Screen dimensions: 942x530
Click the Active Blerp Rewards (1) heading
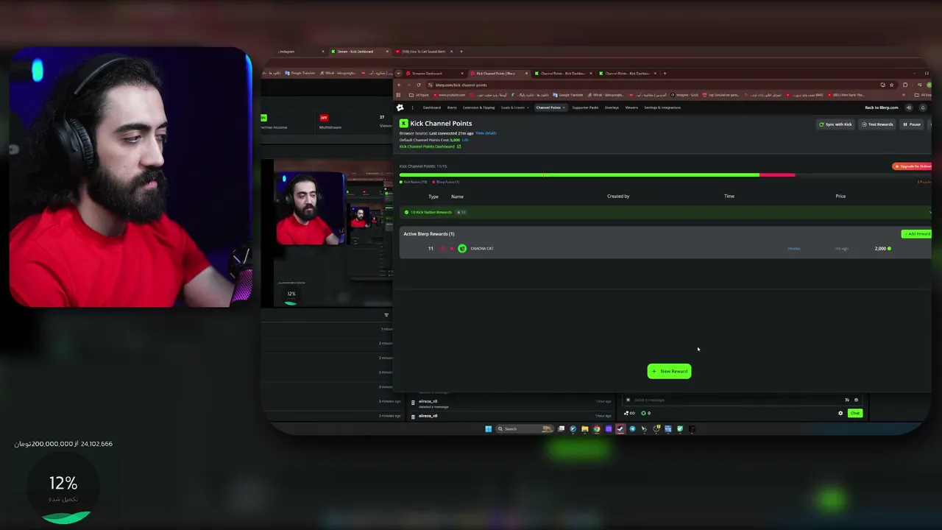coord(429,234)
